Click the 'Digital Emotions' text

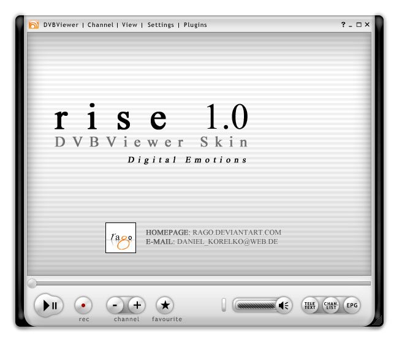[188, 160]
